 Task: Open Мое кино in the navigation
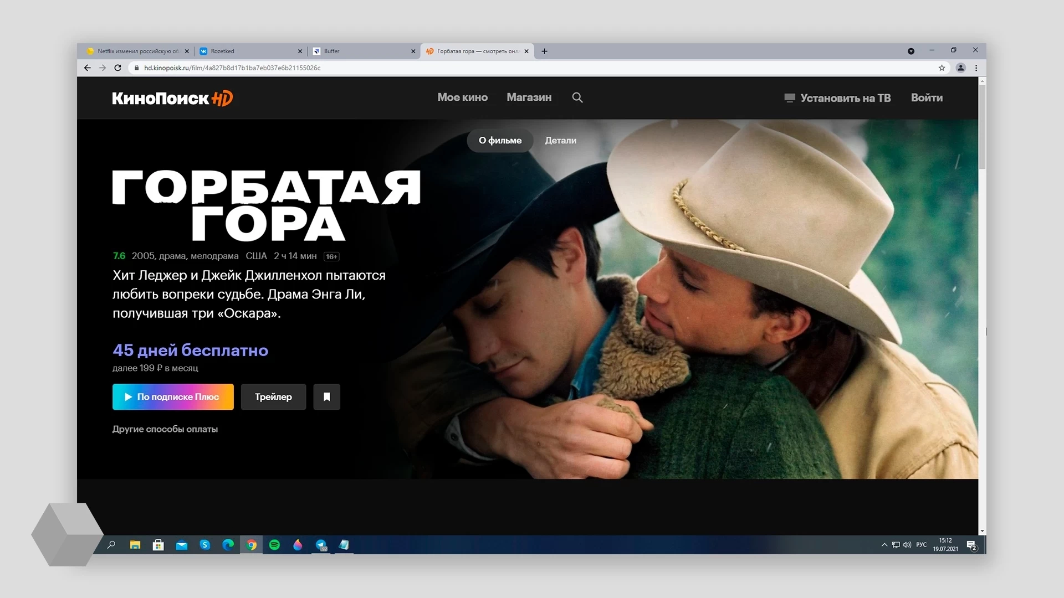tap(463, 97)
